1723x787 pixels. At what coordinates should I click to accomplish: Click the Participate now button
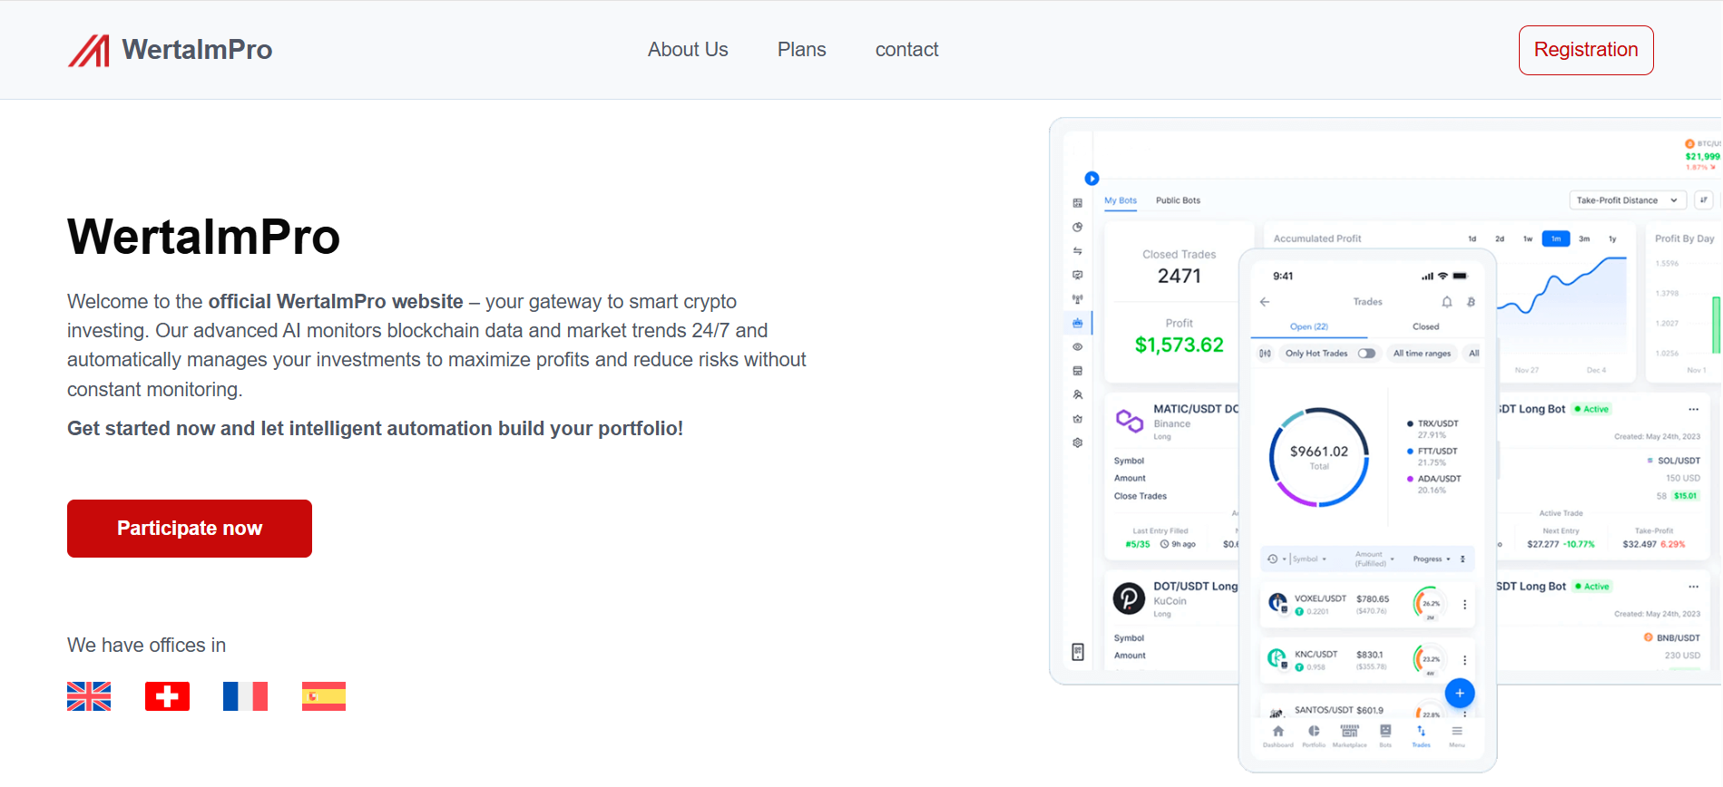click(190, 529)
